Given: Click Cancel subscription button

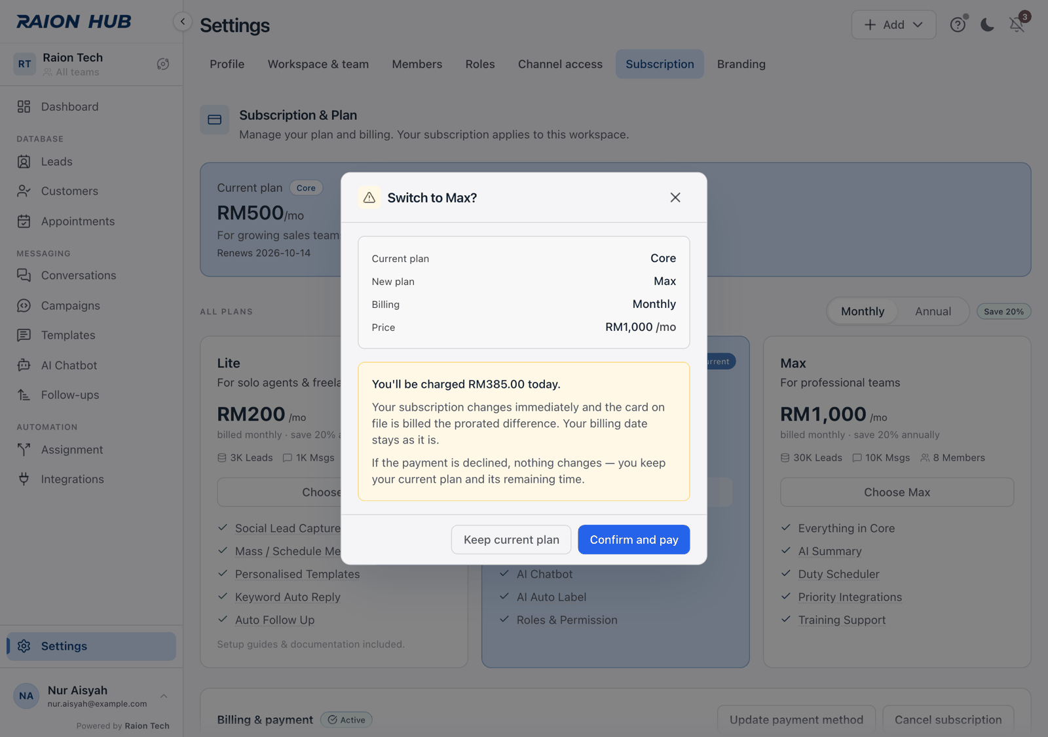Looking at the screenshot, I should coord(948,720).
